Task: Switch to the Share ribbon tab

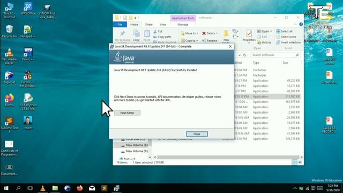Action: 149,25
